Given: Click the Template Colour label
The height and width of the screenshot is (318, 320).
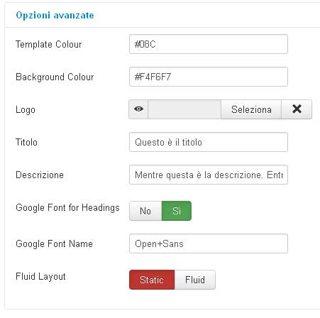Looking at the screenshot, I should tap(49, 44).
